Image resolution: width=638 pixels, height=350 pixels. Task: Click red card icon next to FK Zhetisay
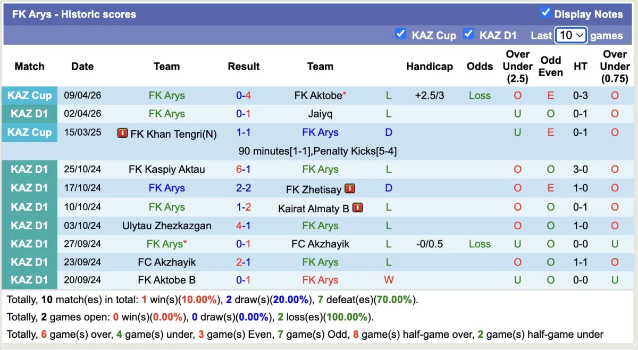click(350, 188)
